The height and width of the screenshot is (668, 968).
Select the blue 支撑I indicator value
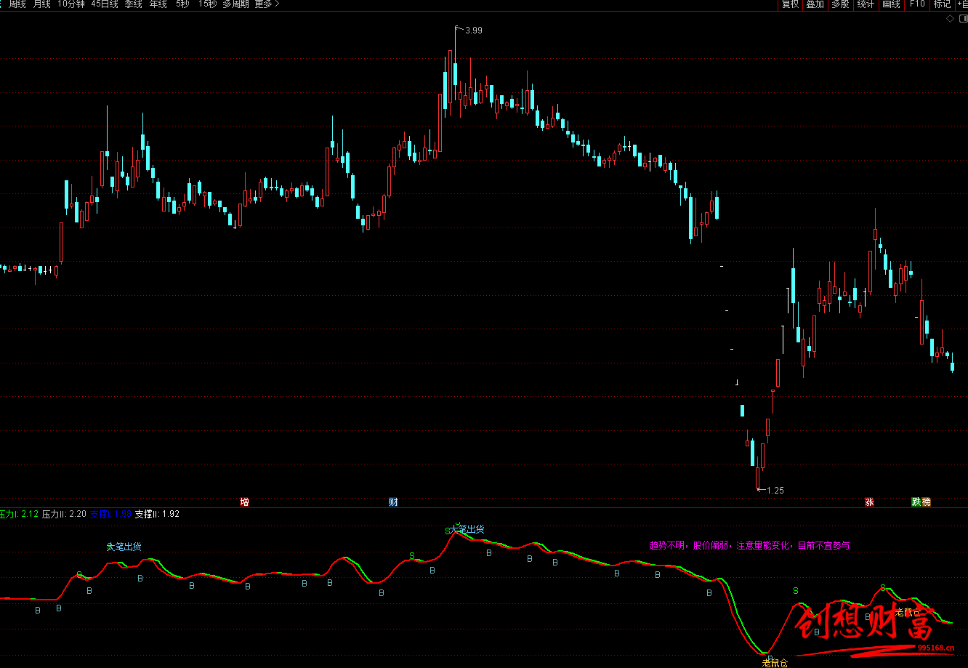tap(110, 514)
